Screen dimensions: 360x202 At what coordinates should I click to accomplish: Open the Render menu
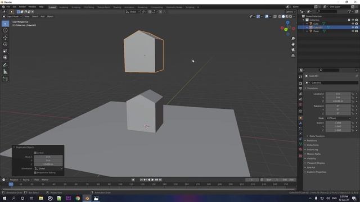click(22, 7)
